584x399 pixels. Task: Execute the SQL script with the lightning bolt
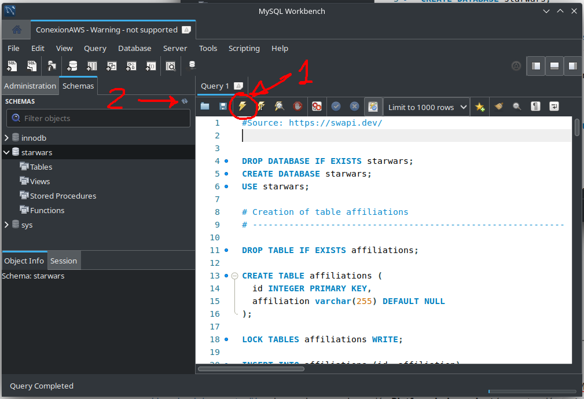(x=243, y=107)
